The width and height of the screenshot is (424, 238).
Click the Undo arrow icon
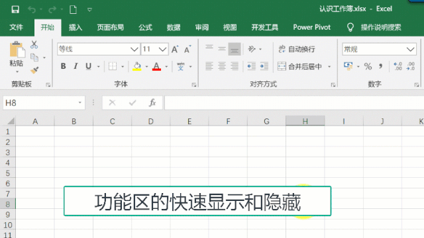(x=32, y=10)
